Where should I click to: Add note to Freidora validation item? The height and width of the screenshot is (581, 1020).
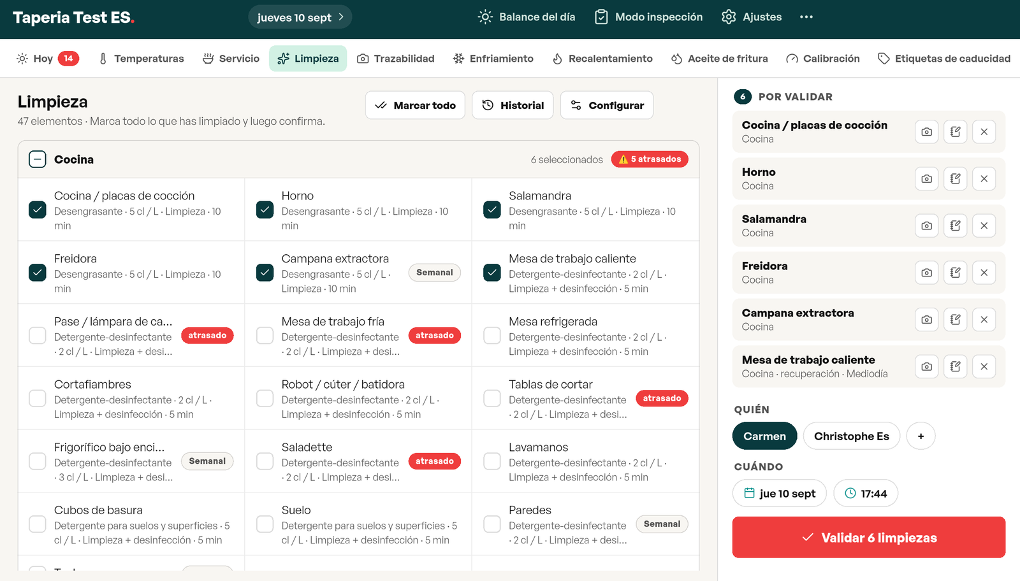click(956, 273)
